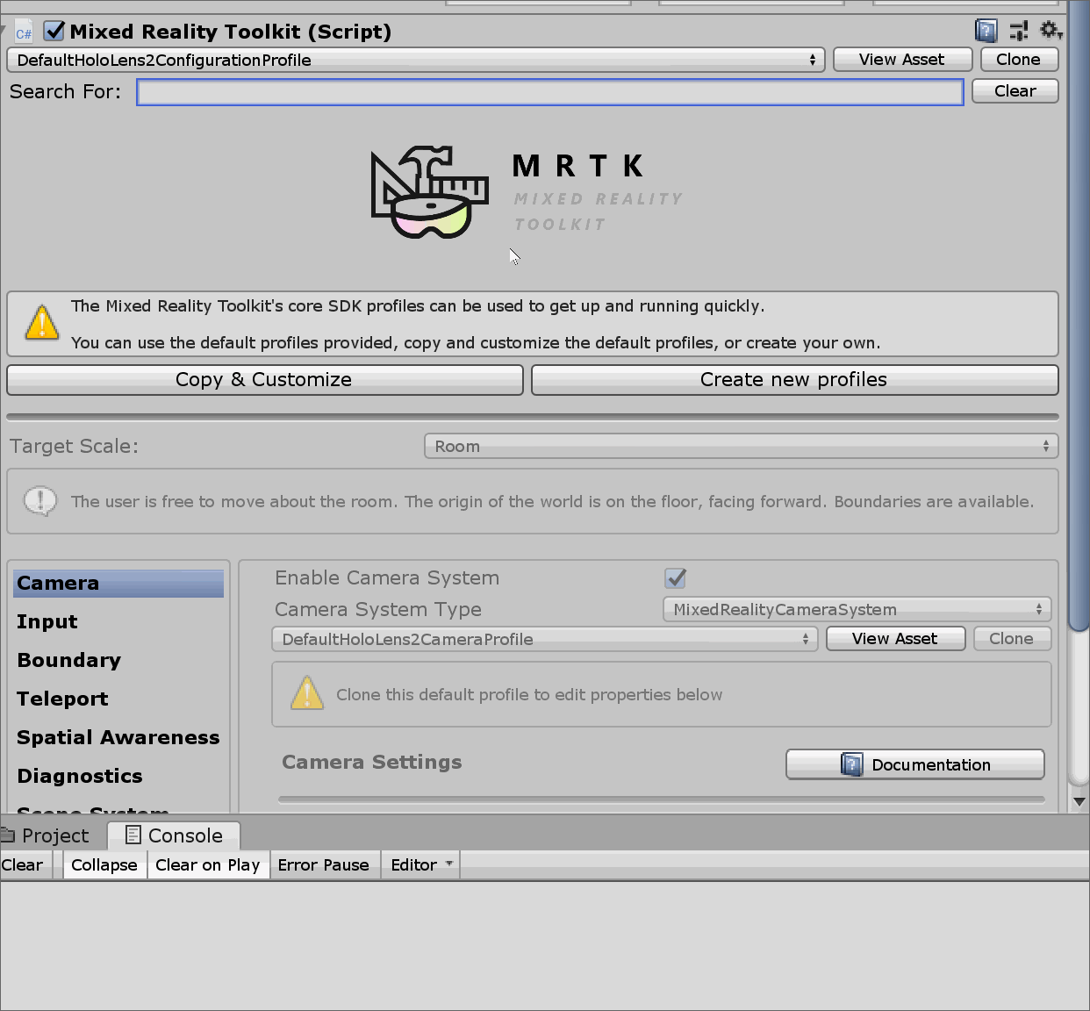The image size is (1090, 1011).
Task: Select Spatial Awareness in the sidebar
Action: coord(118,737)
